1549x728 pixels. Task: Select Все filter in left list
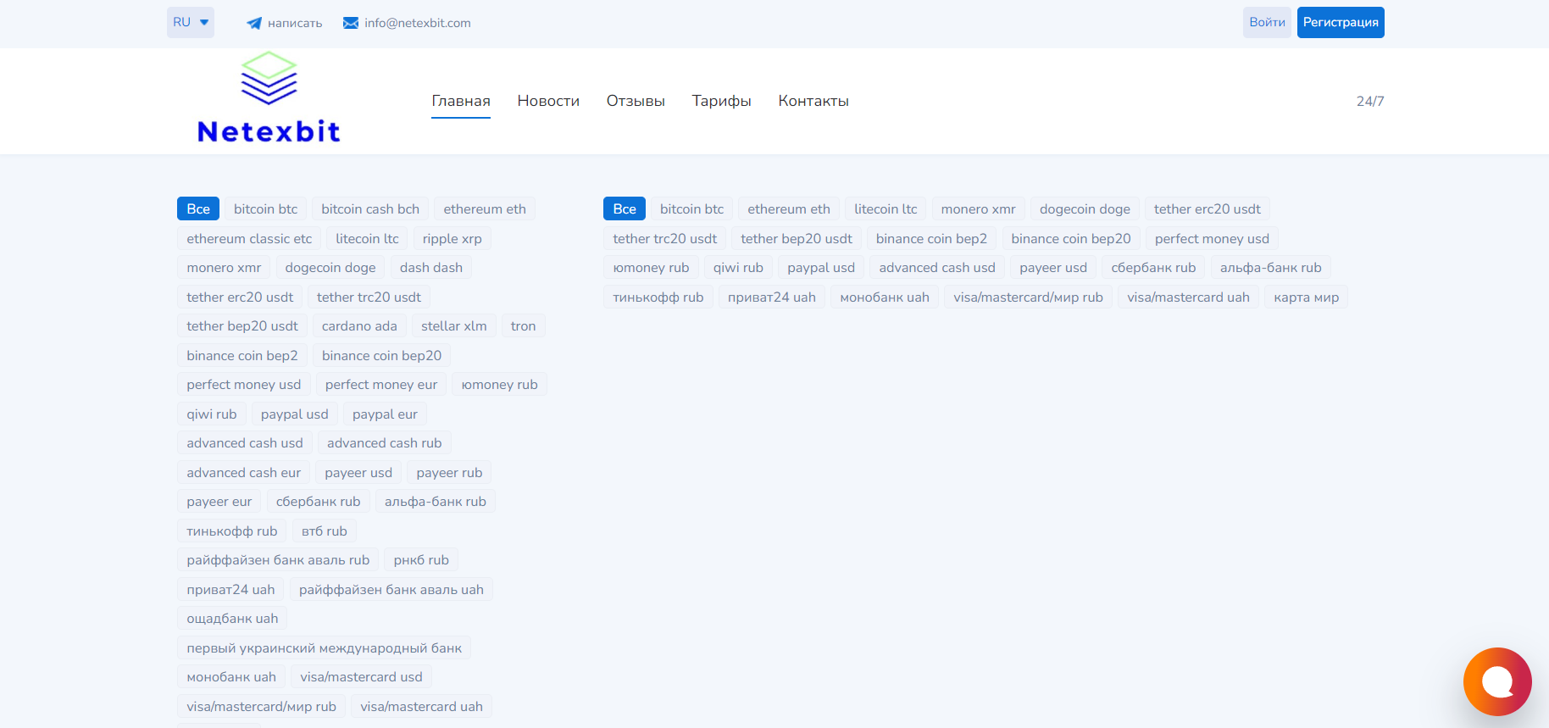click(198, 209)
